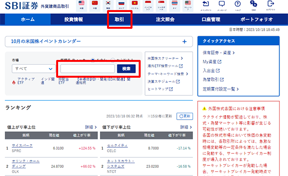Select the first (を含む) search radio button

(93, 60)
